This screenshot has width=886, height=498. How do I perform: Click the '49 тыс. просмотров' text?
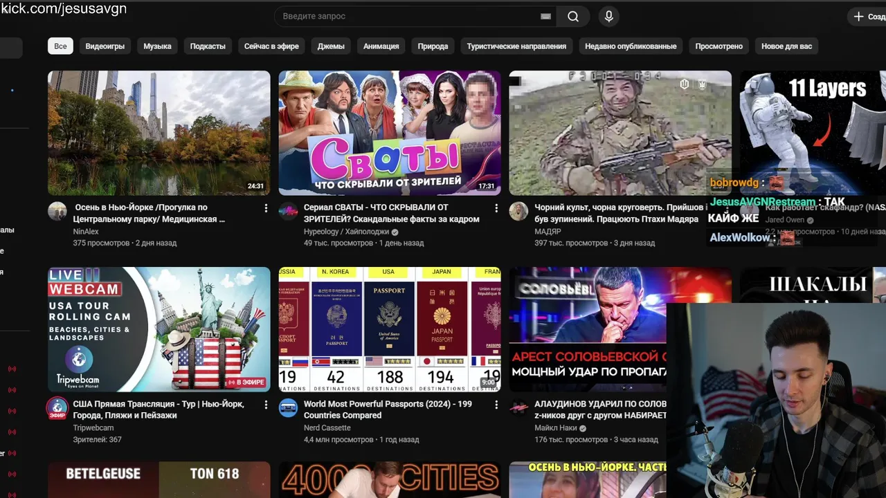[338, 243]
